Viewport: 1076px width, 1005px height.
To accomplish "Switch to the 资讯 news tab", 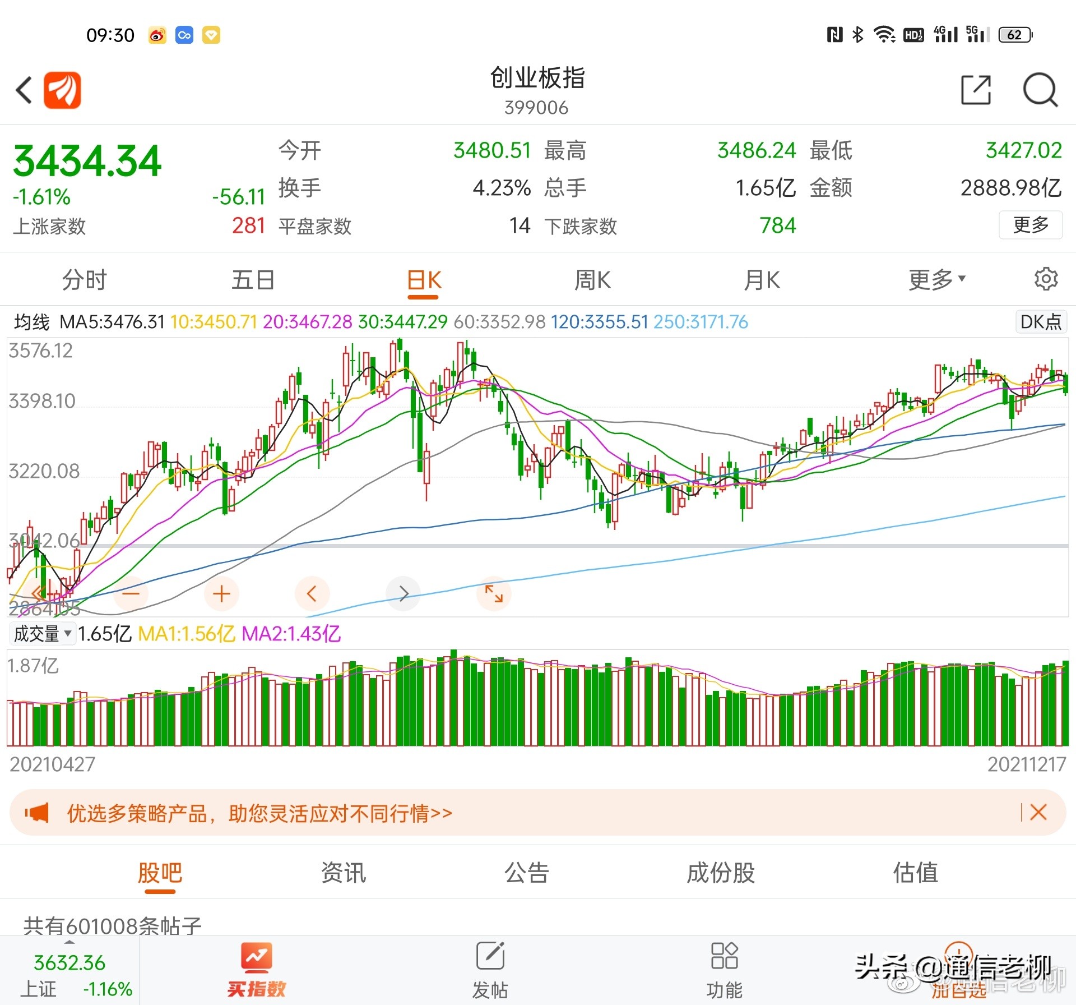I will pyautogui.click(x=343, y=873).
